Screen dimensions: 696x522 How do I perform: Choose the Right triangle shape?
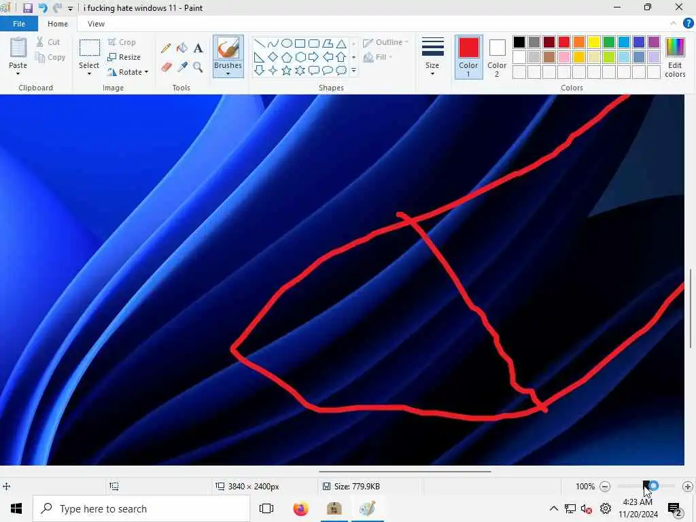click(259, 57)
